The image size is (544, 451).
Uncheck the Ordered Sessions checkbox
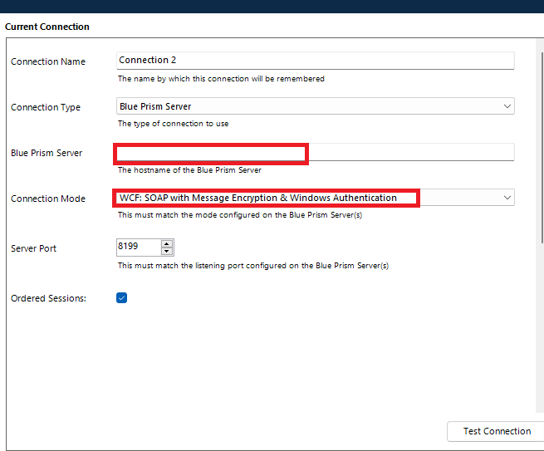pyautogui.click(x=121, y=297)
